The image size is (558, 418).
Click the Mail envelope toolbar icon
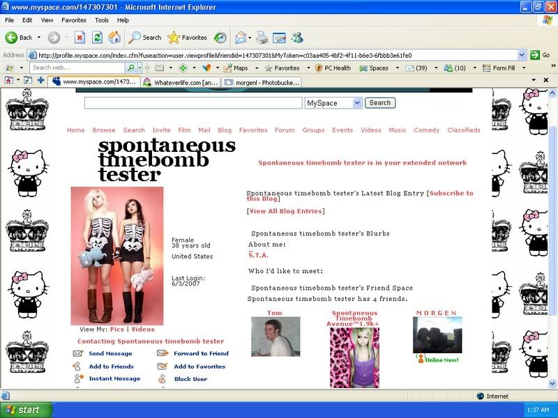tap(241, 38)
